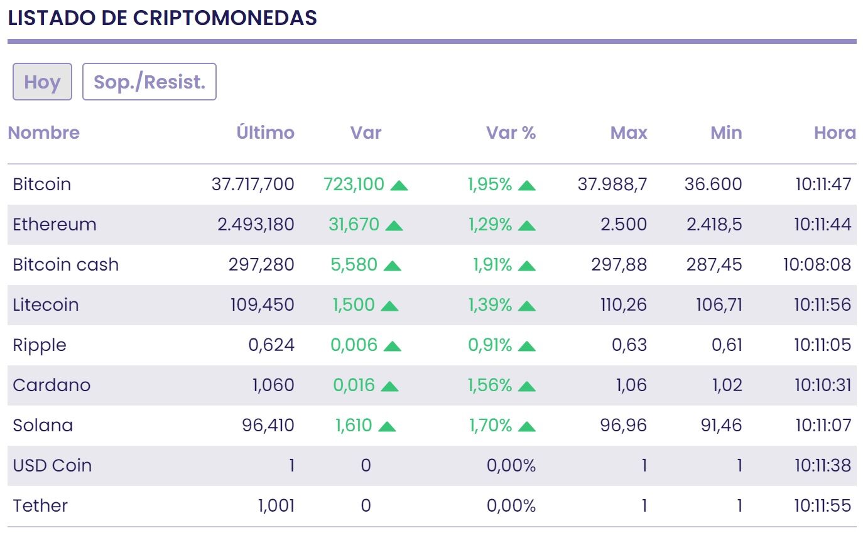Switch to the Sop./Resist. tab
The image size is (863, 533).
(149, 82)
